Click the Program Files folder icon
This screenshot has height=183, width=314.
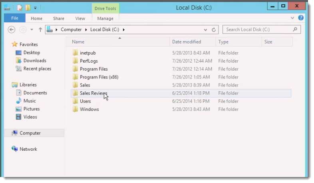(75, 69)
